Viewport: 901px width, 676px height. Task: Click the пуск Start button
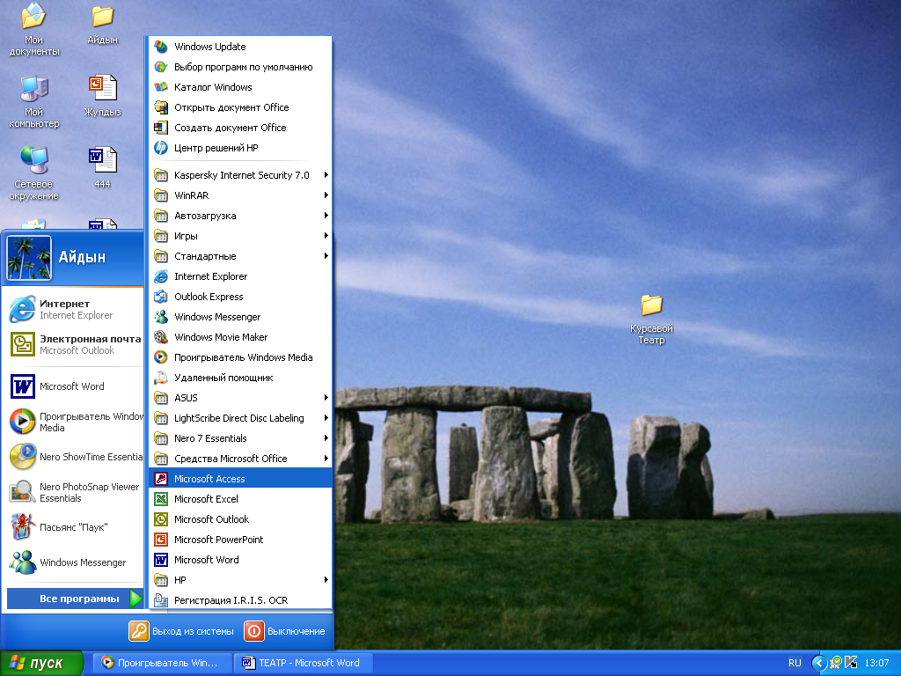coord(41,664)
